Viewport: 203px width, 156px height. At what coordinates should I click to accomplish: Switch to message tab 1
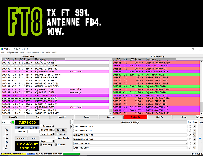(x=72, y=122)
